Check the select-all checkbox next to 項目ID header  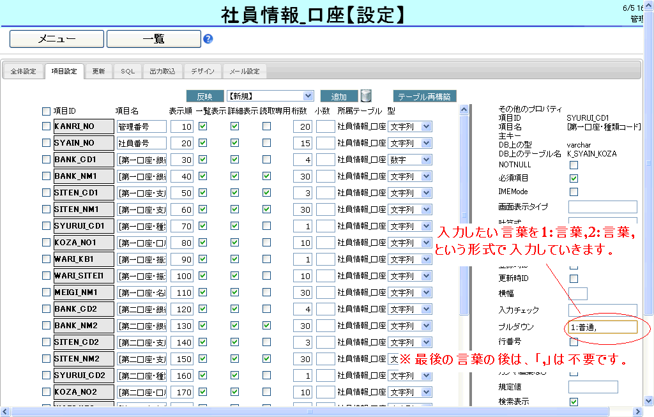tap(46, 111)
